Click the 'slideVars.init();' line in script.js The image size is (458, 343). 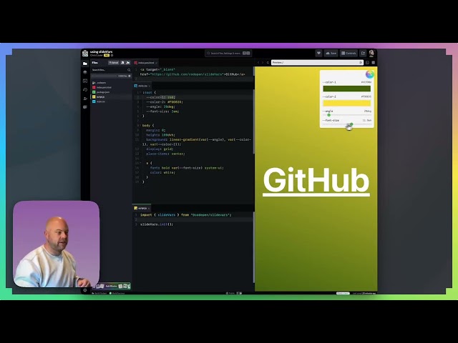[x=157, y=224]
